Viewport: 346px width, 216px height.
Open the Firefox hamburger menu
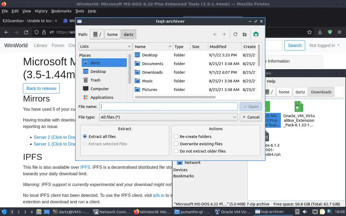340,32
